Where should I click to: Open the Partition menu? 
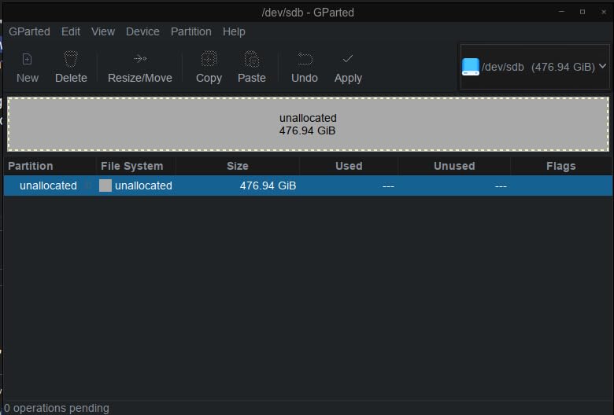pyautogui.click(x=191, y=31)
